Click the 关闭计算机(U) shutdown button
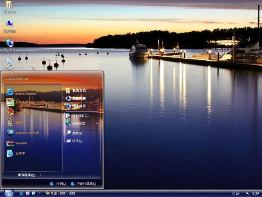The height and width of the screenshot is (197, 262). [84, 183]
